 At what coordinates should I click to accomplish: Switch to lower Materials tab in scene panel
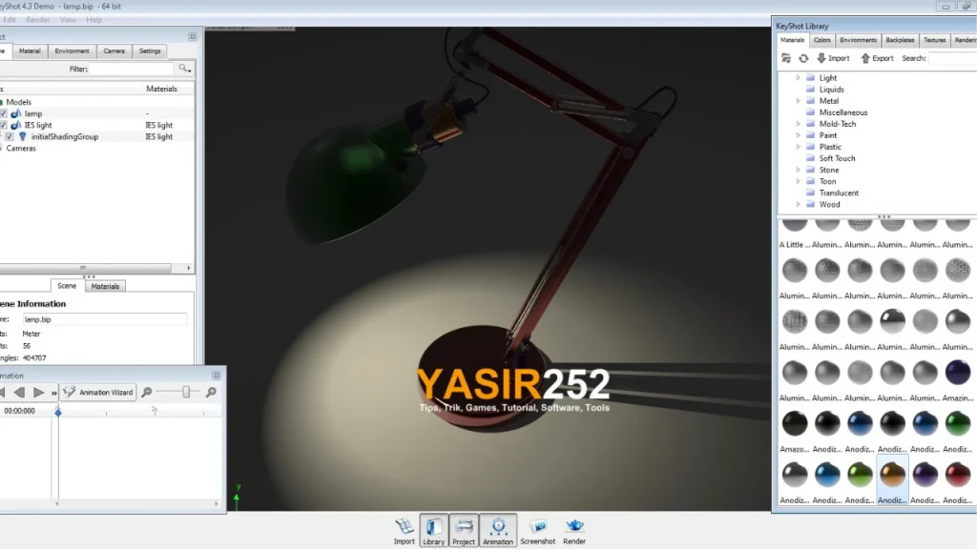[x=105, y=286]
